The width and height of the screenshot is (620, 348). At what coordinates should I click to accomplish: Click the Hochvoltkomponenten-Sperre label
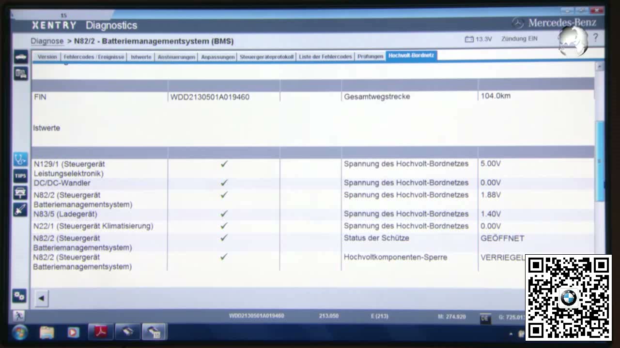click(395, 258)
